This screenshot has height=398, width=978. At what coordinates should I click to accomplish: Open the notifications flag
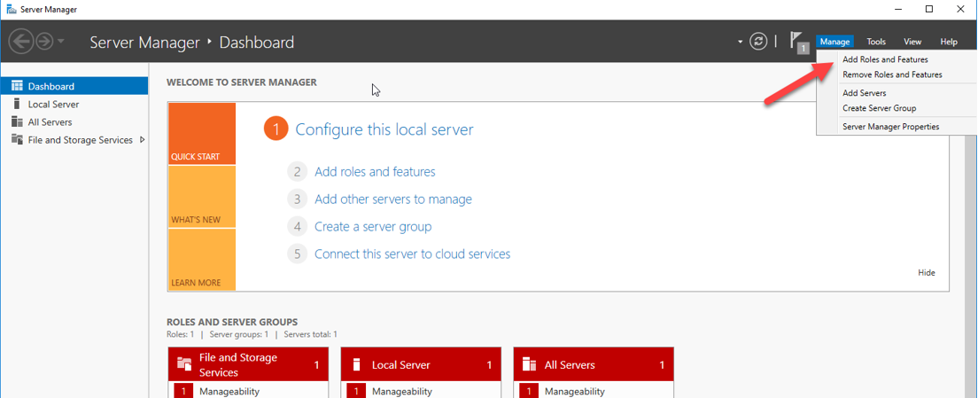click(x=799, y=42)
